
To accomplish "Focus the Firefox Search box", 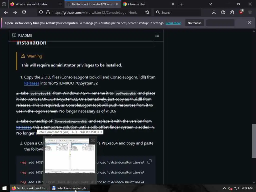I will coord(177,12).
